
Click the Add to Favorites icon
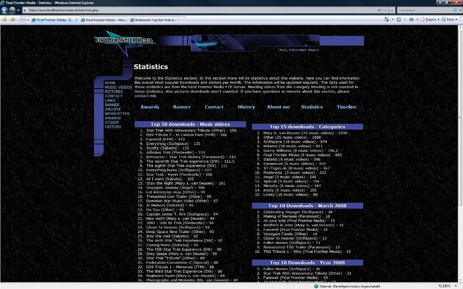click(13, 20)
